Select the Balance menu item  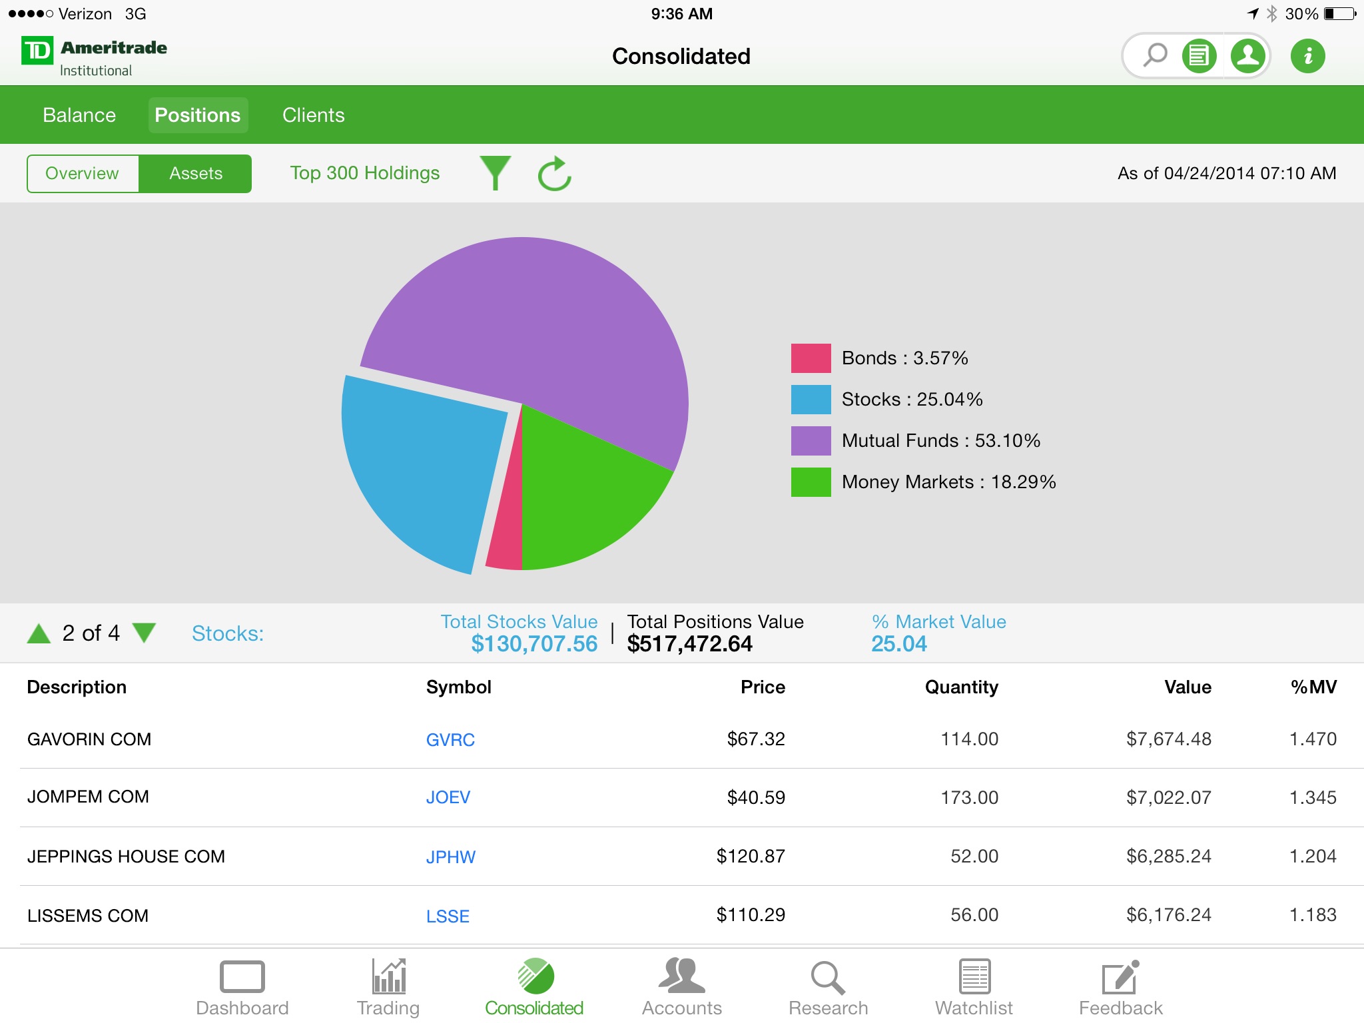coord(79,115)
